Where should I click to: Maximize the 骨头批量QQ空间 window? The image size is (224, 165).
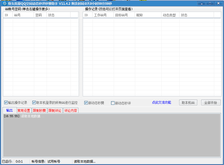(210, 3)
